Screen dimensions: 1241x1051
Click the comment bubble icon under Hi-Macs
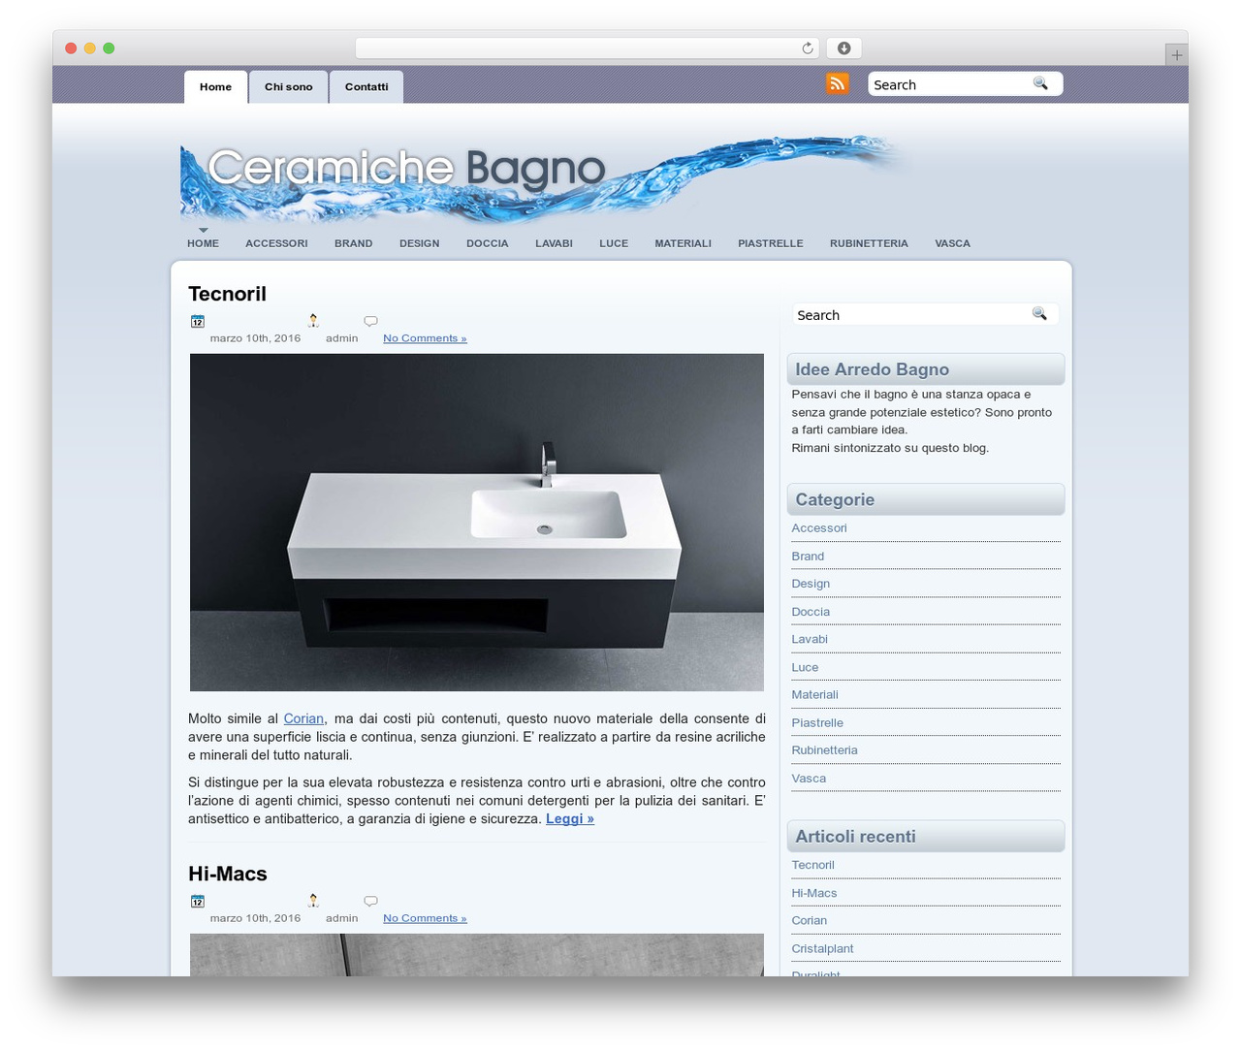coord(370,901)
